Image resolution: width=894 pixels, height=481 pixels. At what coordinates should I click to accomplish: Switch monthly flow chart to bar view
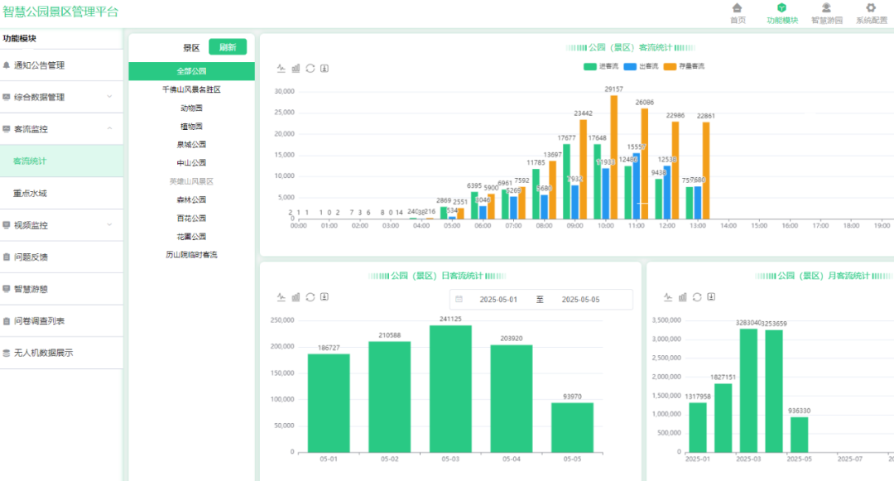click(683, 297)
